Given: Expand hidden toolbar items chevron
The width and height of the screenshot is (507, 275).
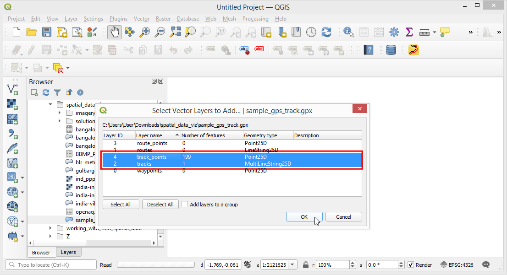Looking at the screenshot, I should click(470, 32).
